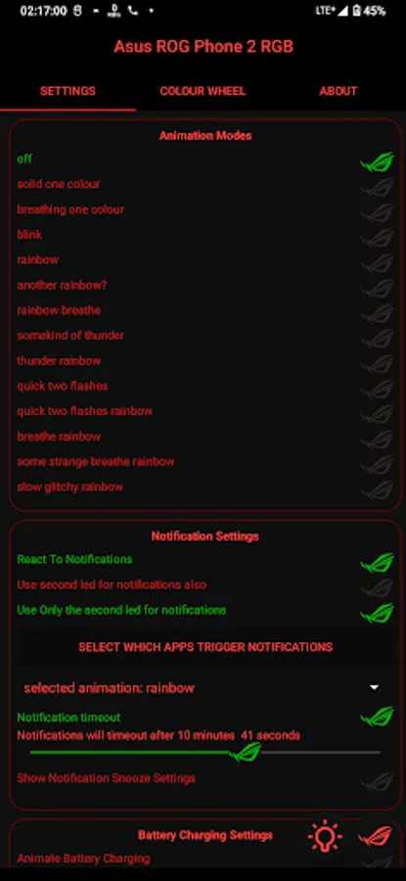Click the notification timeout slider track
The height and width of the screenshot is (881, 406).
tap(205, 753)
